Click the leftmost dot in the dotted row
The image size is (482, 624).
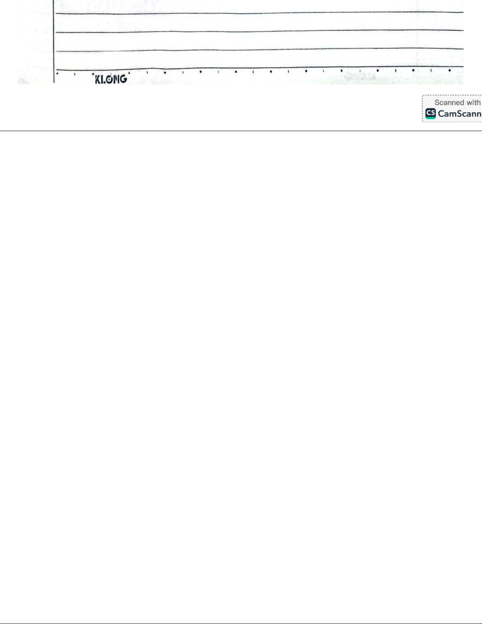(57, 73)
